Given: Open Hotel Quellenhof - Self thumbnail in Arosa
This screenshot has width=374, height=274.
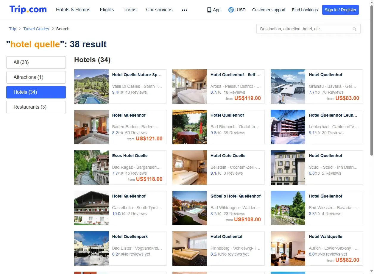Looking at the screenshot, I should (190, 87).
